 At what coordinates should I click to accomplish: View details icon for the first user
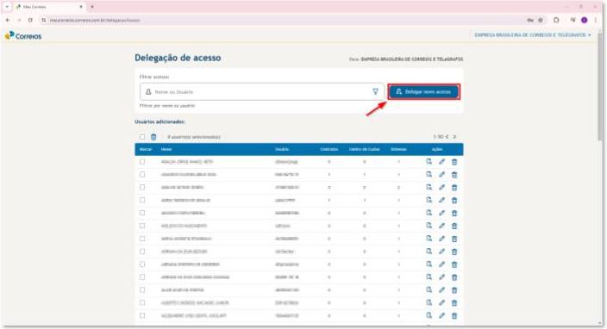(x=429, y=162)
